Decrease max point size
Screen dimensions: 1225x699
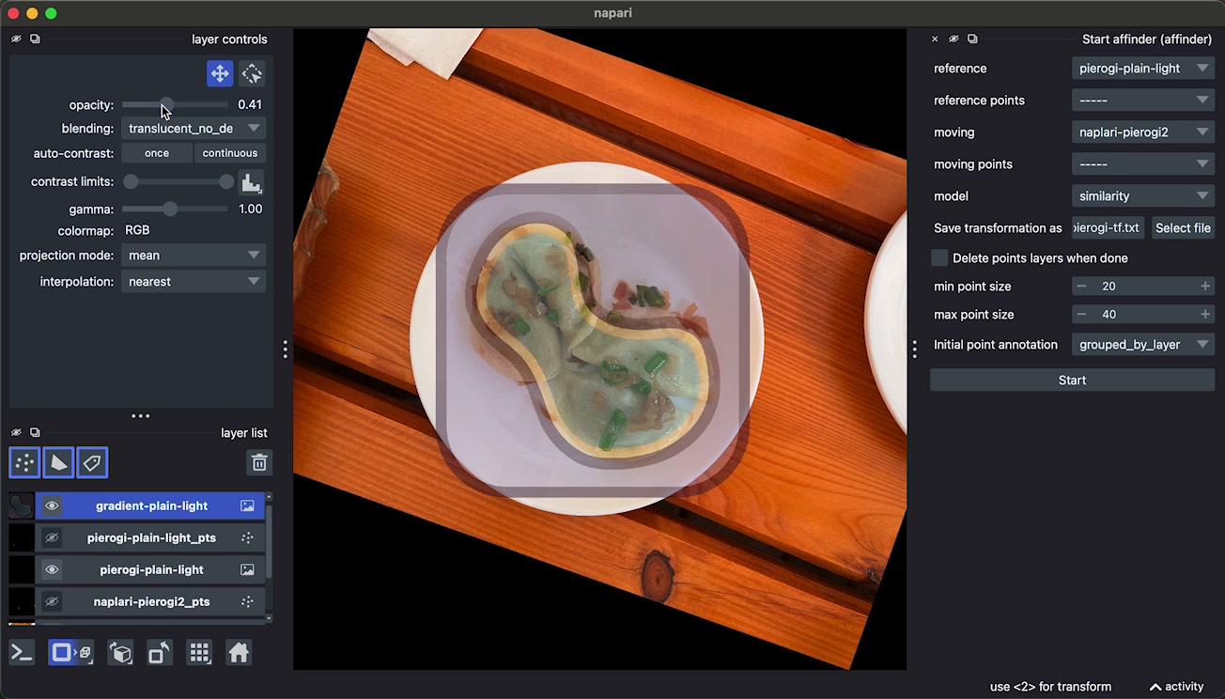coord(1081,315)
